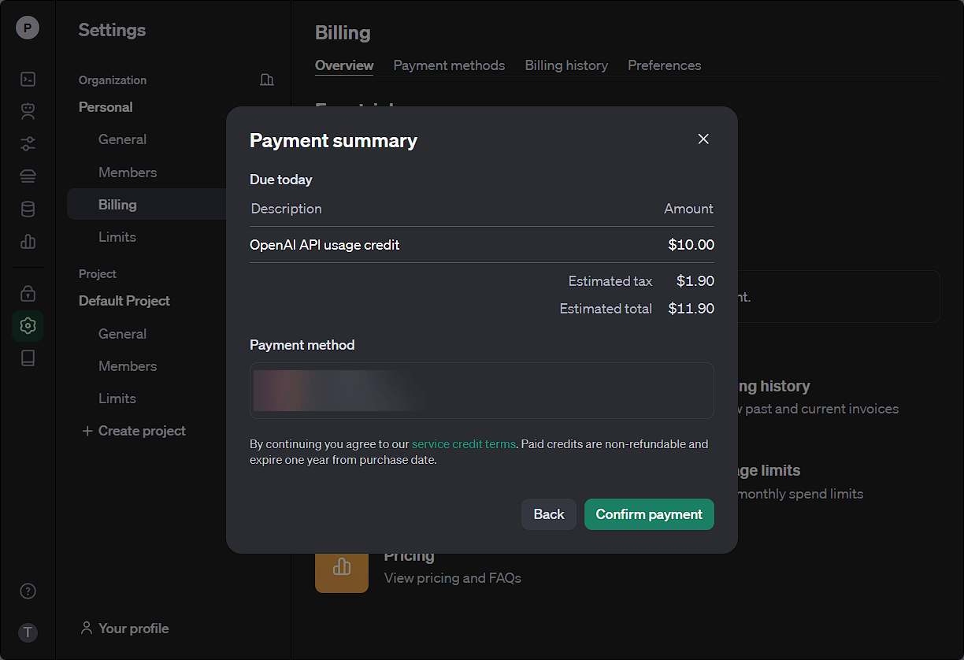
Task: Click the Help question mark icon
Action: click(28, 591)
